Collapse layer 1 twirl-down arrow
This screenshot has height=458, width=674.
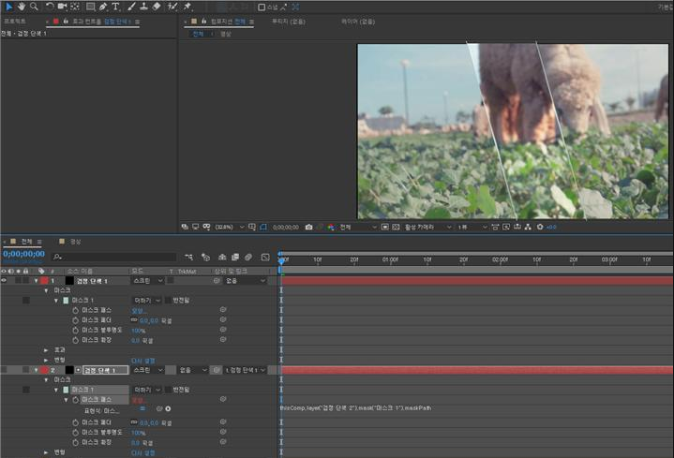[37, 281]
